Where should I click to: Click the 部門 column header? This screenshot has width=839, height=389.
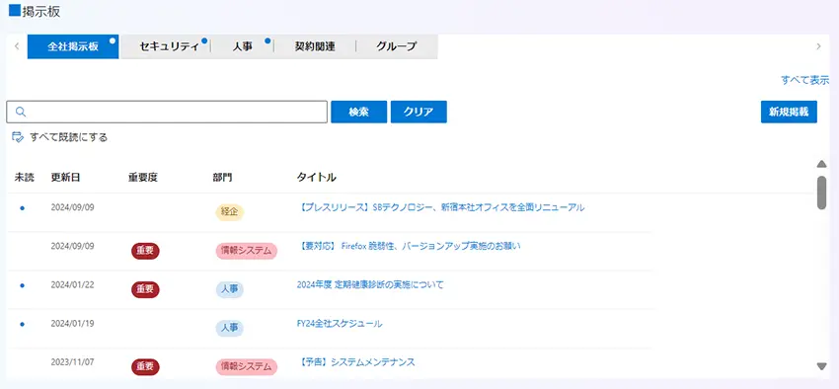[223, 178]
